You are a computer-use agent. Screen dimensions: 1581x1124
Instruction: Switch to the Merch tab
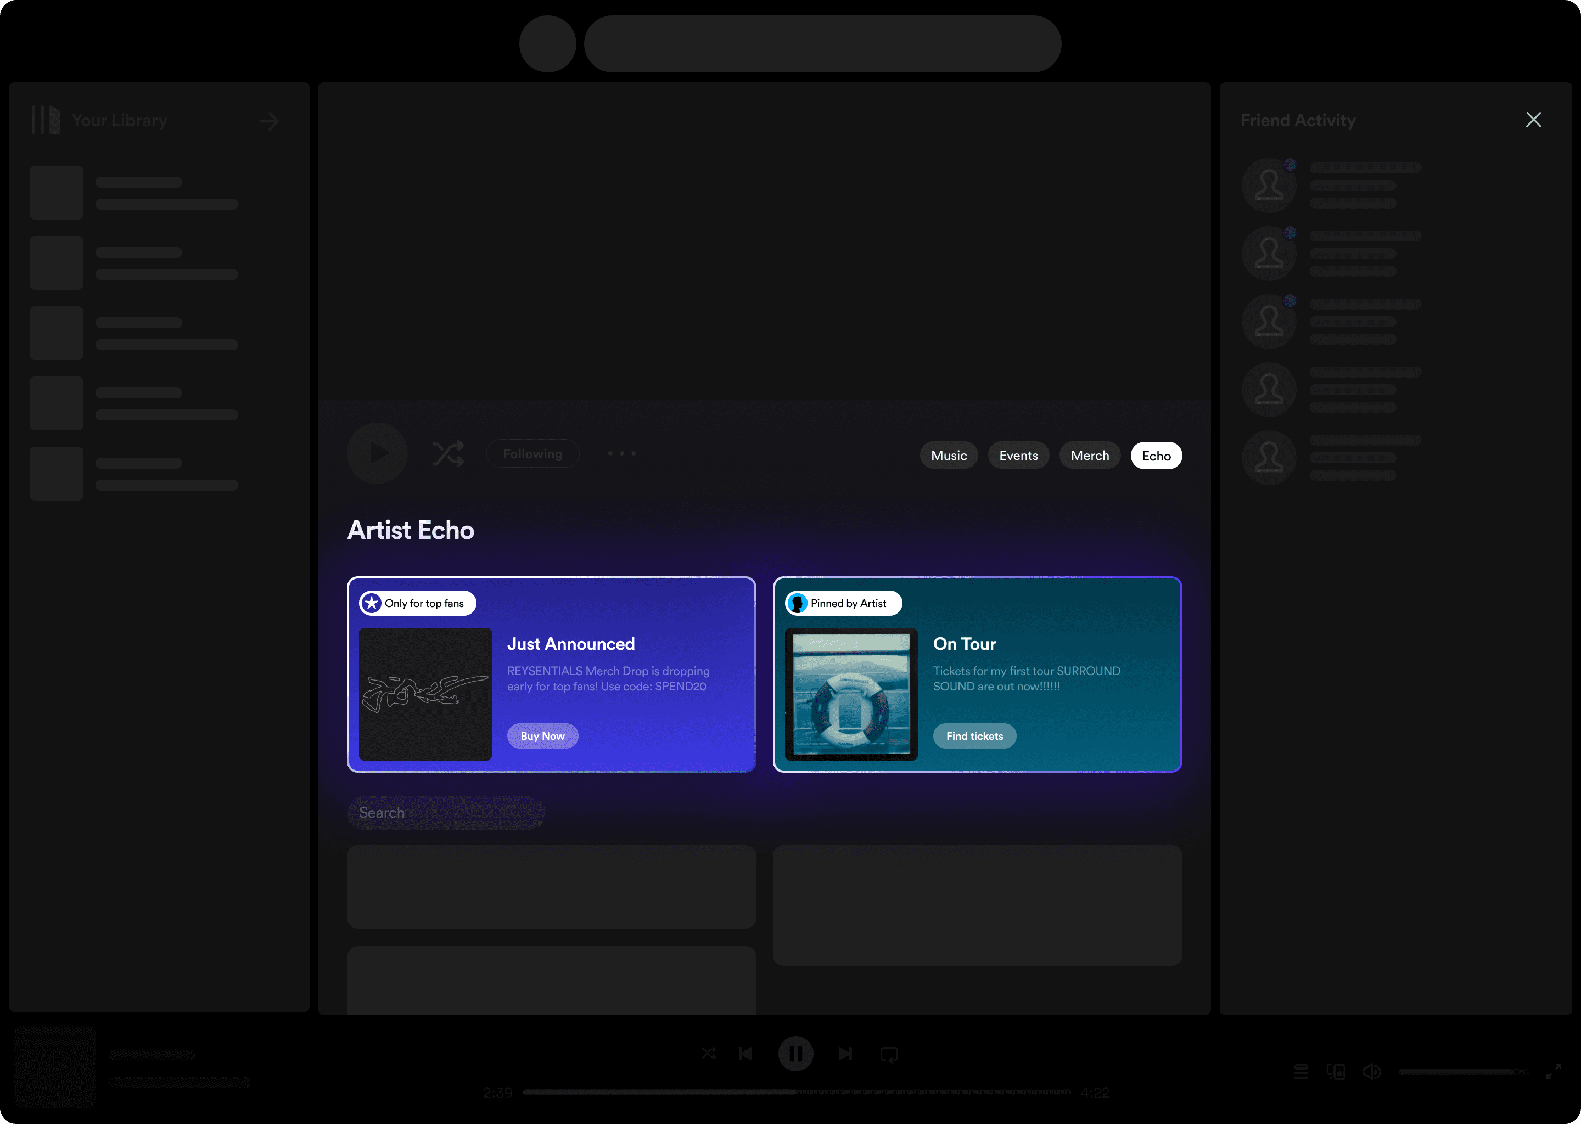point(1090,456)
